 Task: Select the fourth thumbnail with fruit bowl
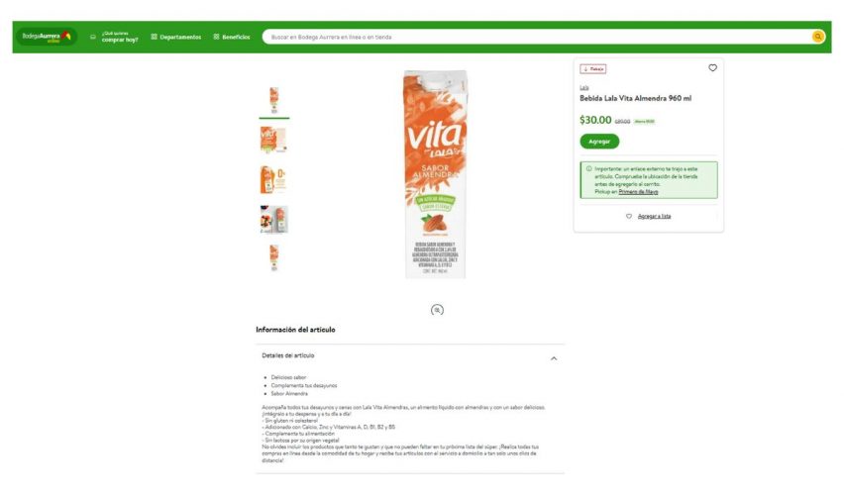[x=274, y=219]
